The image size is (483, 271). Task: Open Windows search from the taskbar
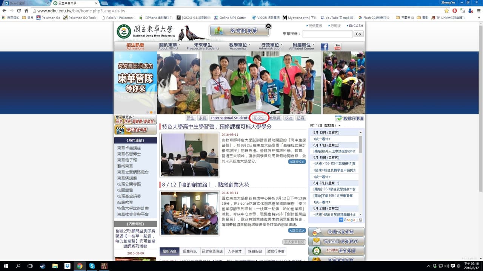pos(18,266)
